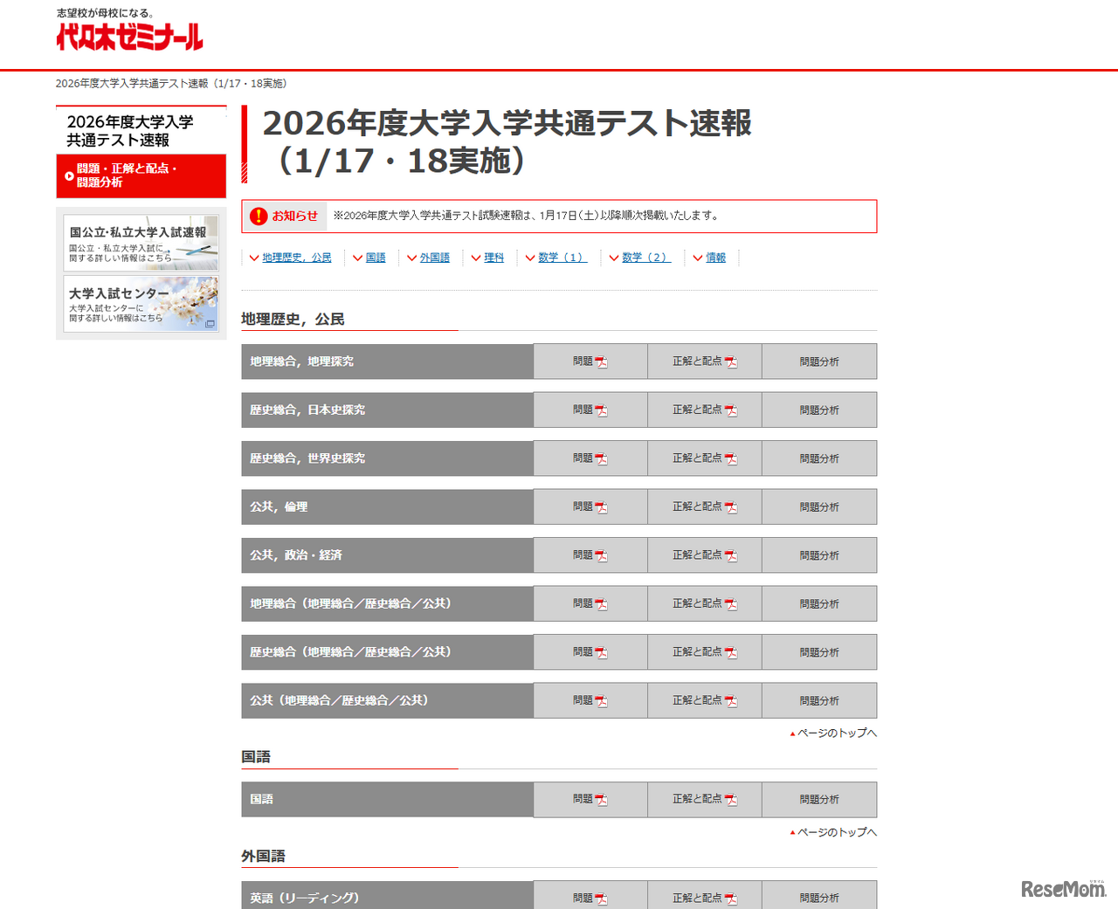The width and height of the screenshot is (1118, 909).
Task: Expand the 数学（1）section chevron
Action: click(532, 258)
